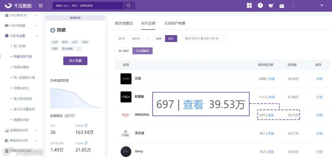Select the 全部 category tag
Screen dimensions: 332x158
pyautogui.click(x=55, y=42)
